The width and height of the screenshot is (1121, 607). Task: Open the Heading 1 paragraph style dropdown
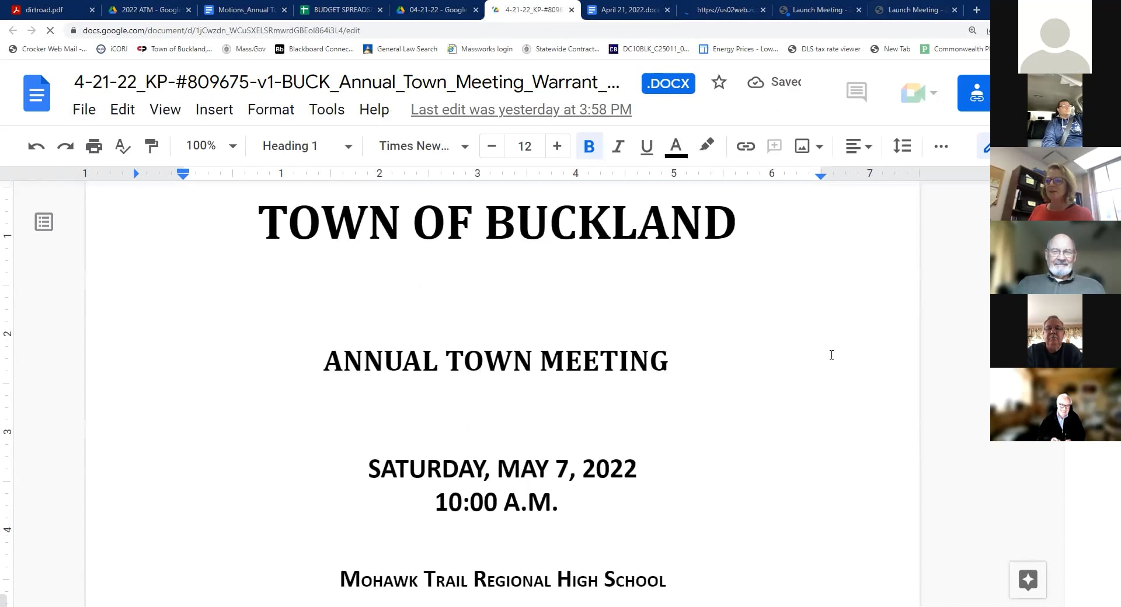coord(307,146)
